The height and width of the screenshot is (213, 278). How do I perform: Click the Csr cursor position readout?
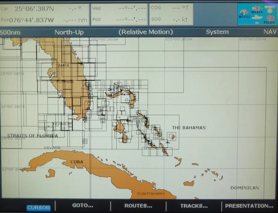31,8
